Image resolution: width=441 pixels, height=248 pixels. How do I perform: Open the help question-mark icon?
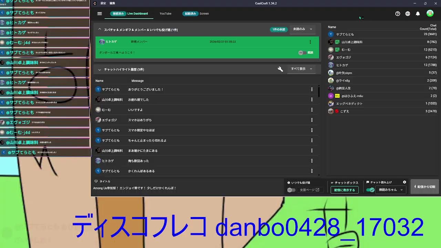point(398,14)
